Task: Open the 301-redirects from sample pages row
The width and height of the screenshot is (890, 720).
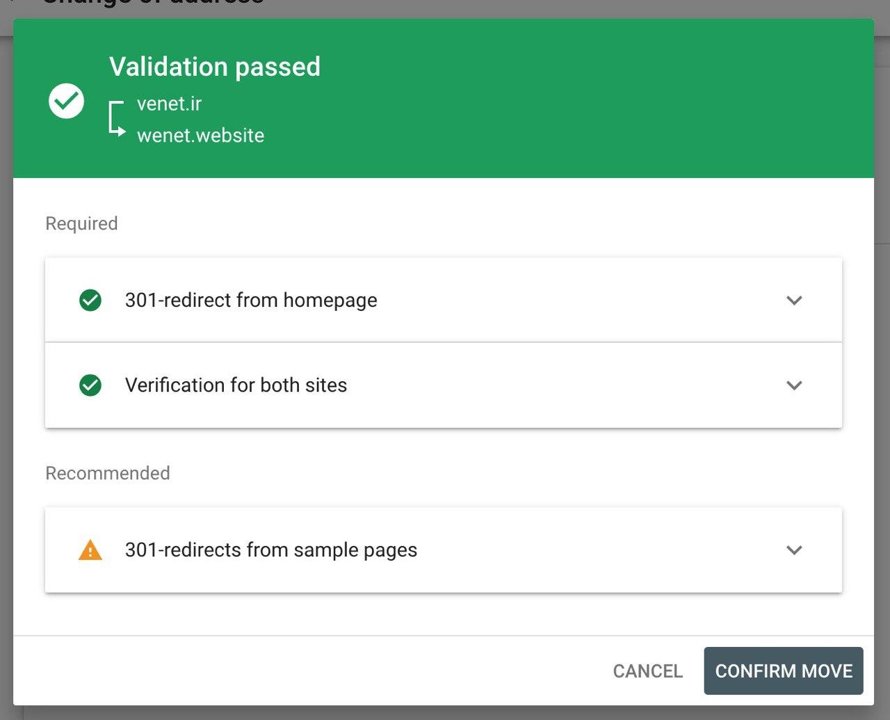Action: (444, 550)
